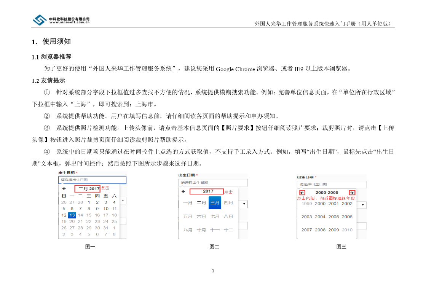Viewport: 426px width, 301px height.
Task: Pick year 2006 in the year picker
Action: [347, 217]
